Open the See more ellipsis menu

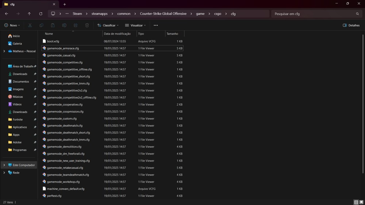(x=156, y=26)
